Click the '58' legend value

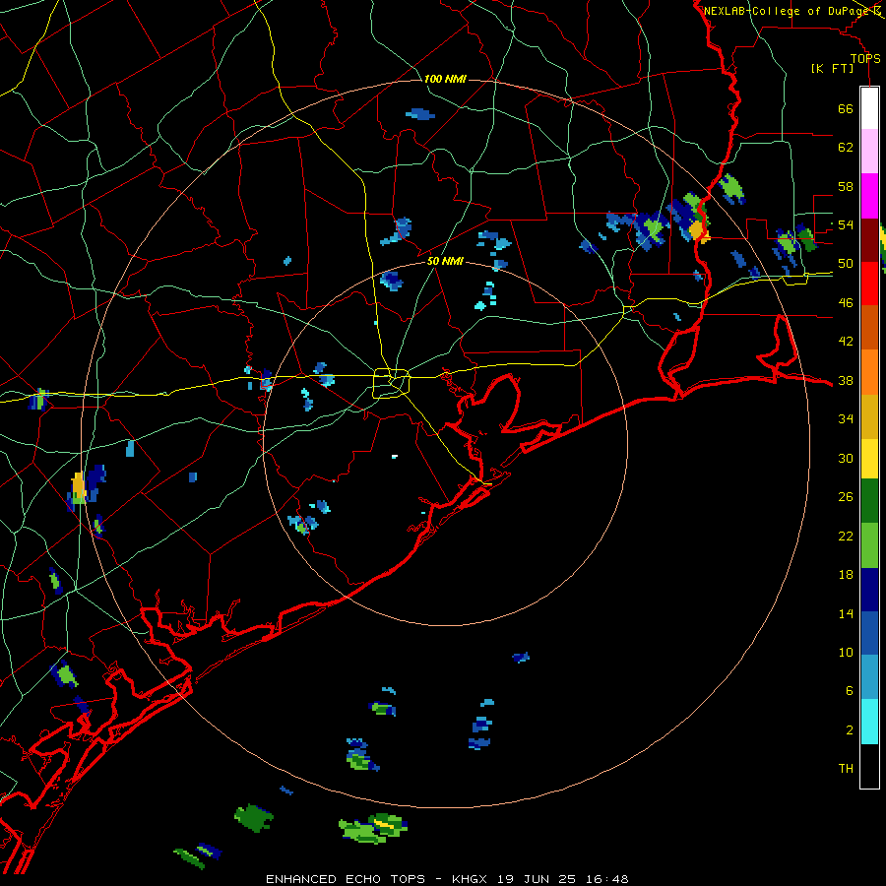pos(846,186)
